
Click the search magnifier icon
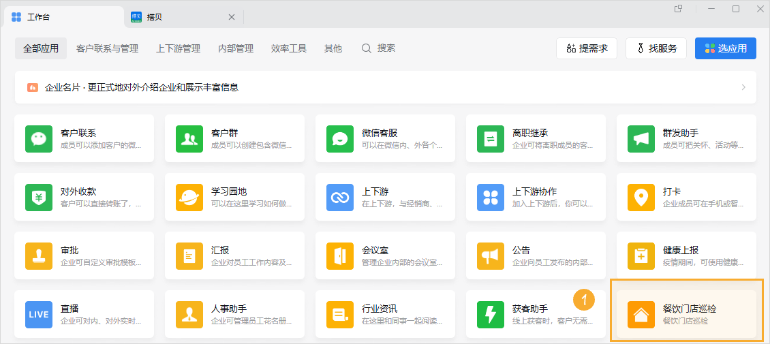point(367,48)
